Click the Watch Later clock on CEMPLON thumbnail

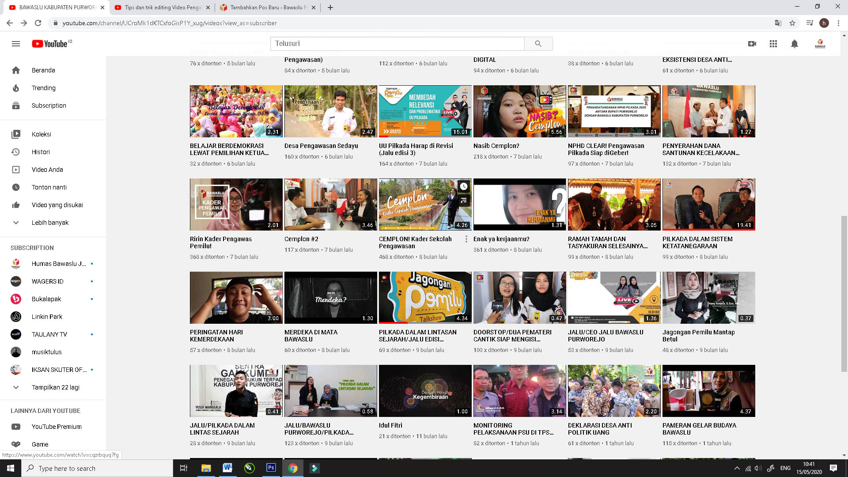click(x=463, y=186)
